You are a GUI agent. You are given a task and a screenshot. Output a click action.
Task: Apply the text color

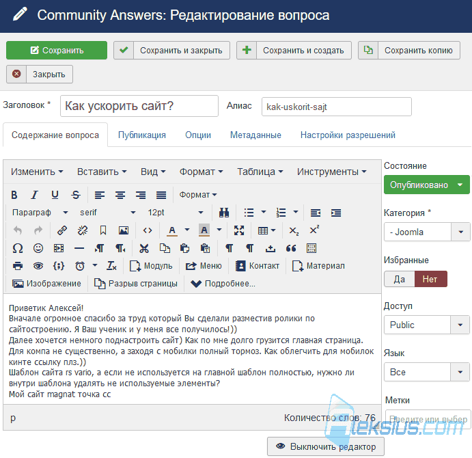[172, 230]
